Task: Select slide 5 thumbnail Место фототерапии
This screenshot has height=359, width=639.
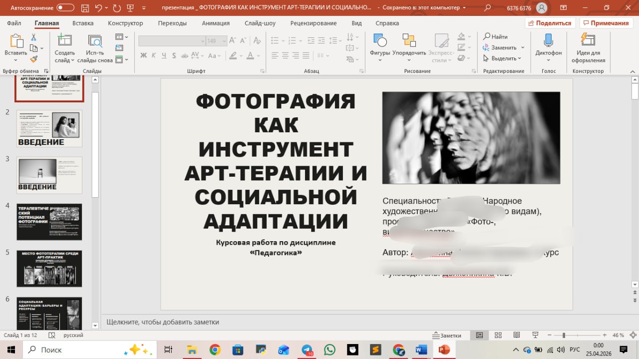Action: click(x=49, y=269)
